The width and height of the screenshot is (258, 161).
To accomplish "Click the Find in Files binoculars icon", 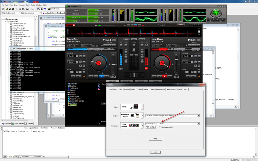I will [49, 9].
